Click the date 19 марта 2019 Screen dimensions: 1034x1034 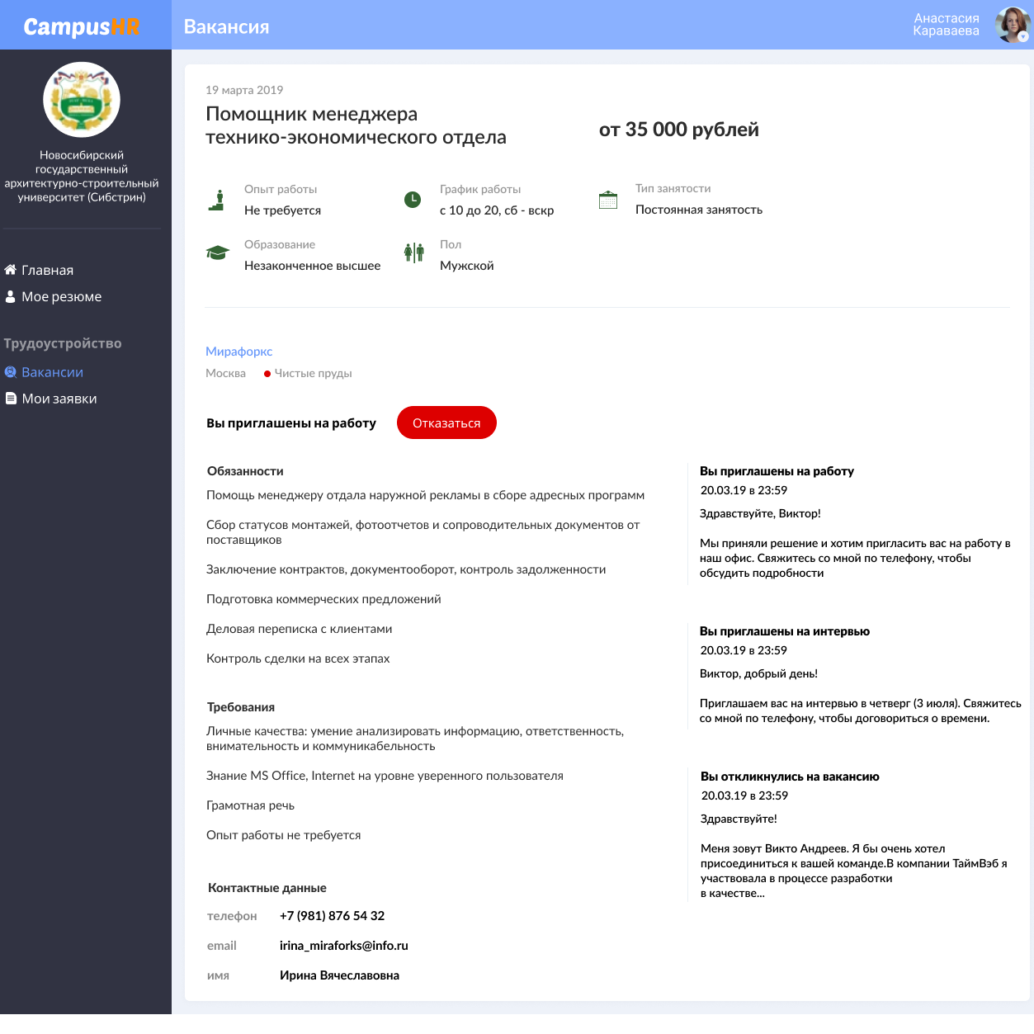[244, 90]
